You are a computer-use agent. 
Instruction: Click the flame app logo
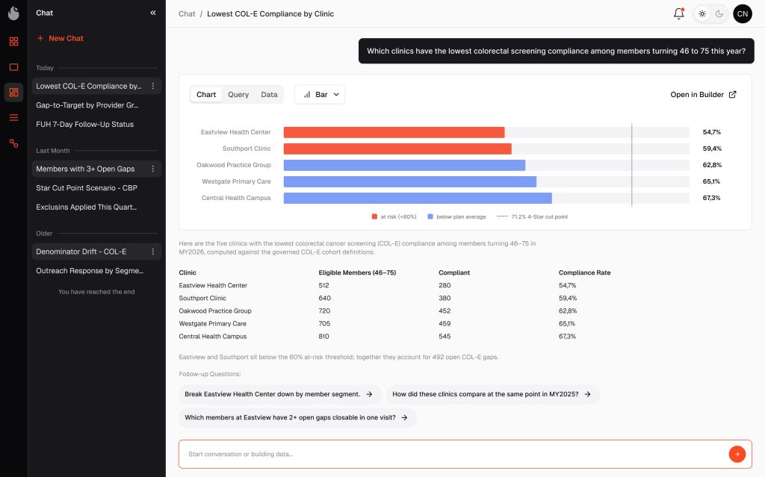coord(13,13)
